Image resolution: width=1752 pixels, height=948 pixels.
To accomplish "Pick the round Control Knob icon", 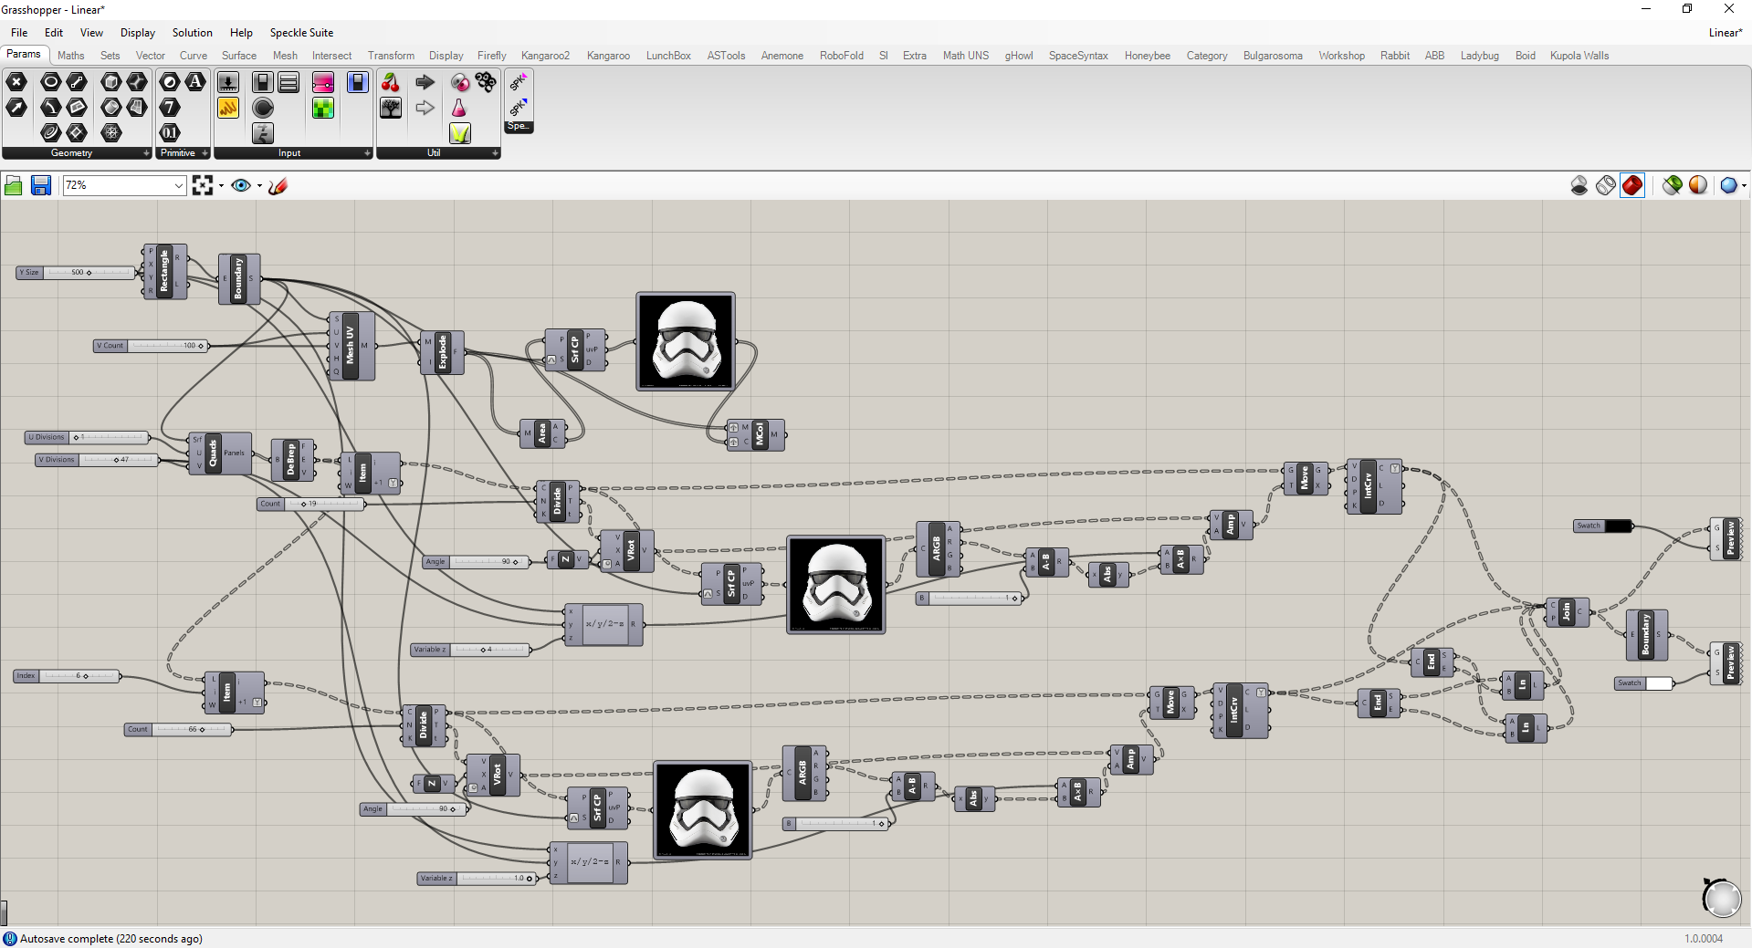I will (x=263, y=108).
